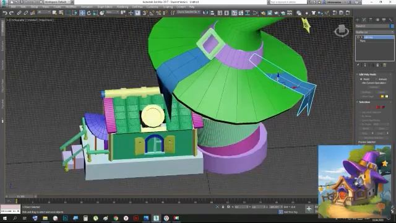Open the Create command panel tab
396x223 pixels.
point(358,20)
